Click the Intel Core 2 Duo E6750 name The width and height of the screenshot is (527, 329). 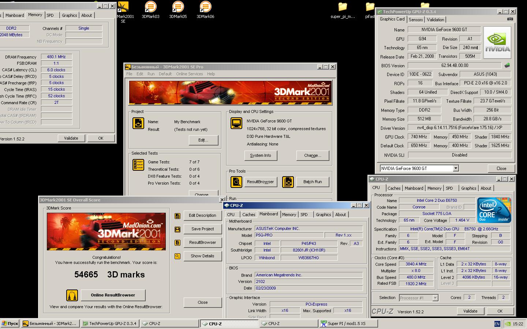click(437, 200)
